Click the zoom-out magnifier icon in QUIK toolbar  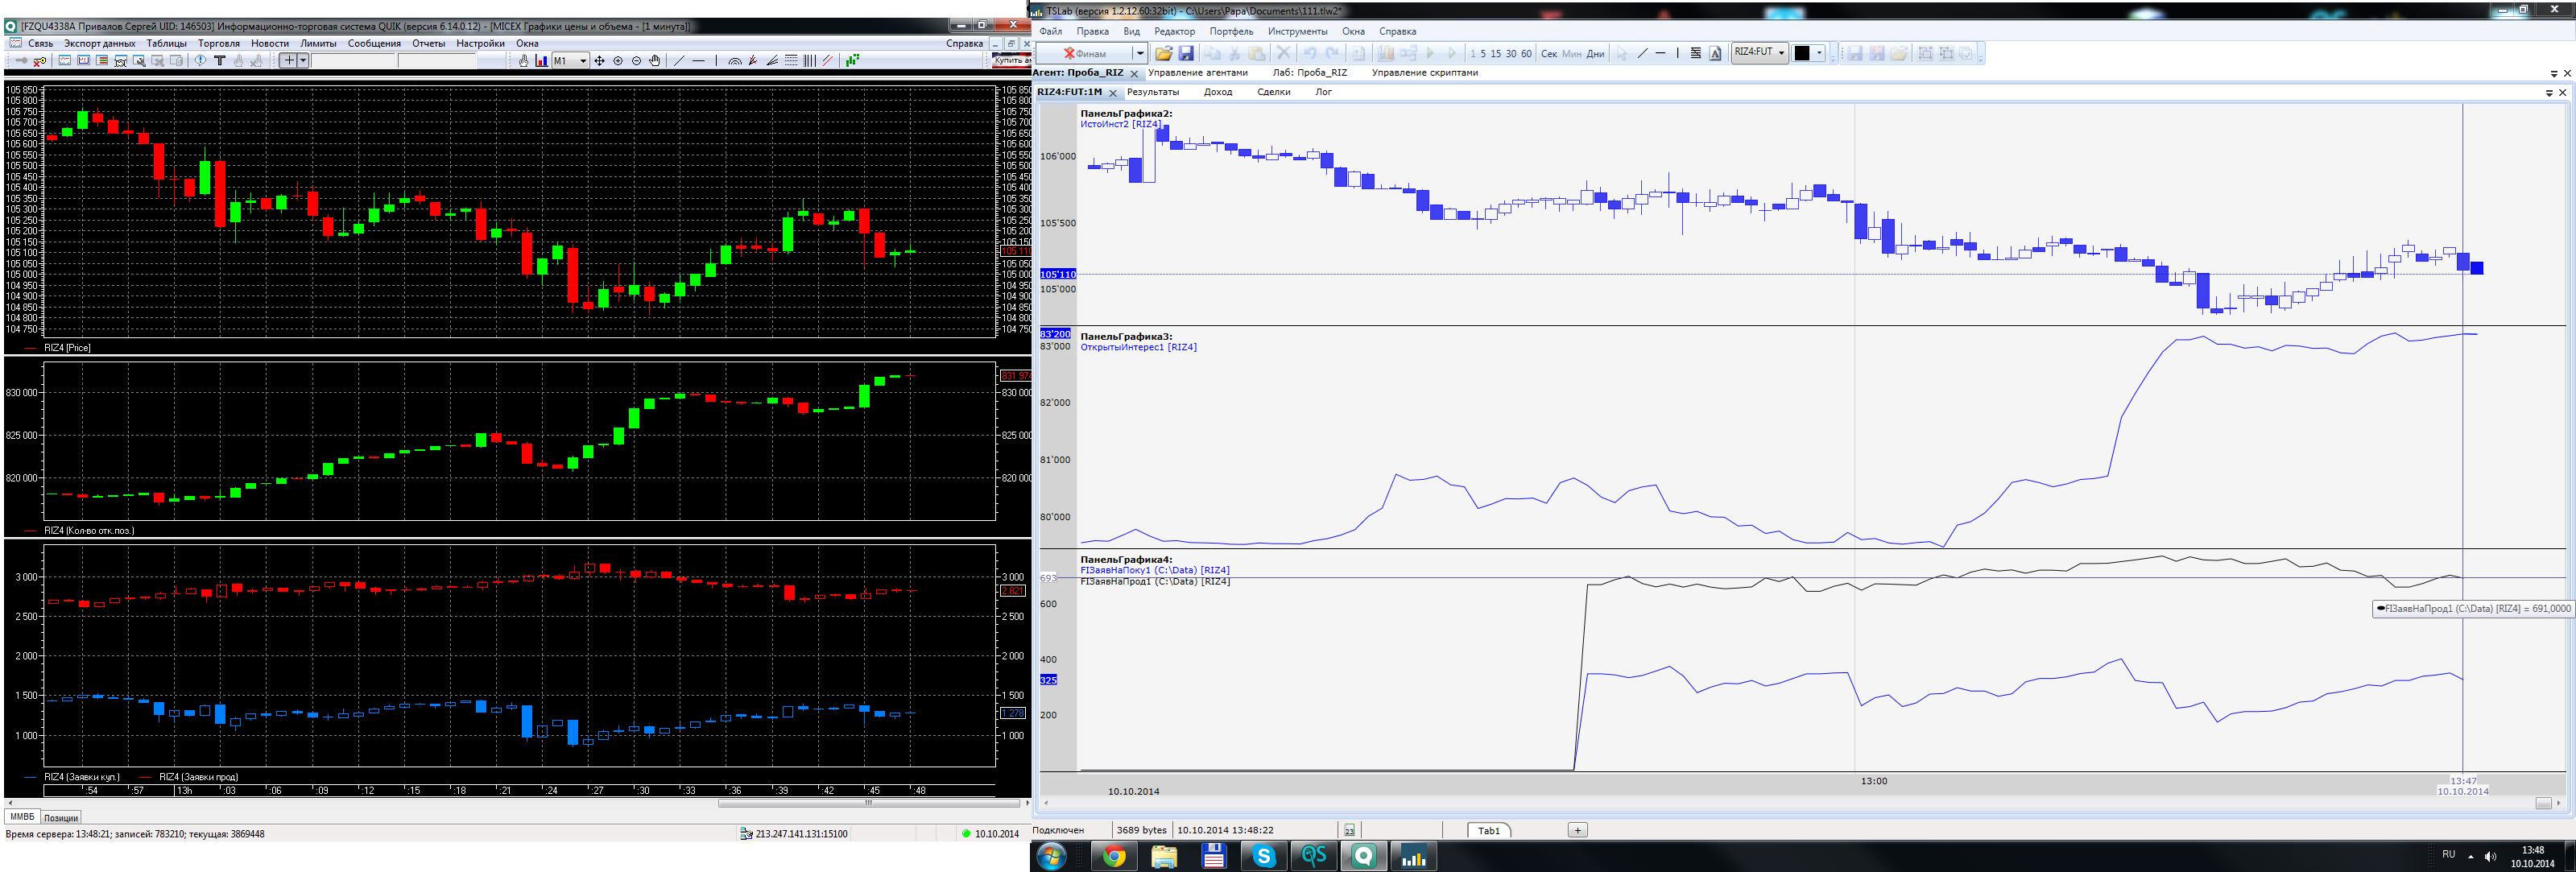(x=637, y=61)
